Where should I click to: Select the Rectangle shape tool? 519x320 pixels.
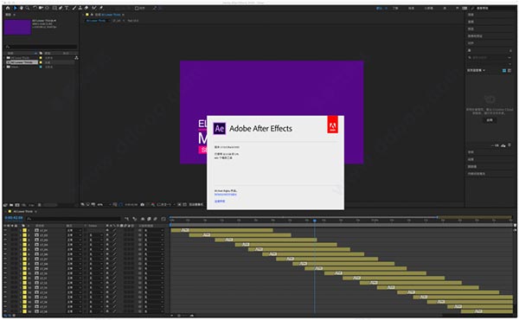point(54,8)
